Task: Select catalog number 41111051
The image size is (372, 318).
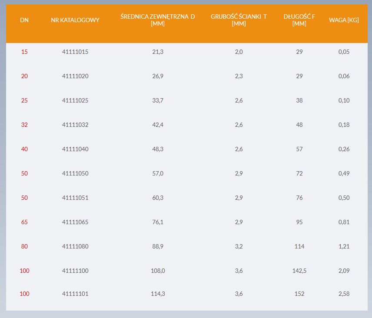Action: (75, 198)
